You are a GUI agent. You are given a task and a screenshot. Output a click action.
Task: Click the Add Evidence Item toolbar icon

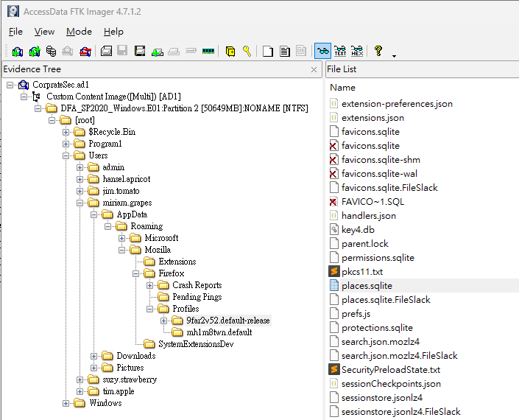17,52
